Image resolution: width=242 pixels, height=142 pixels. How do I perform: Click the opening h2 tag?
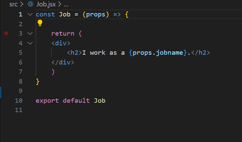click(74, 53)
